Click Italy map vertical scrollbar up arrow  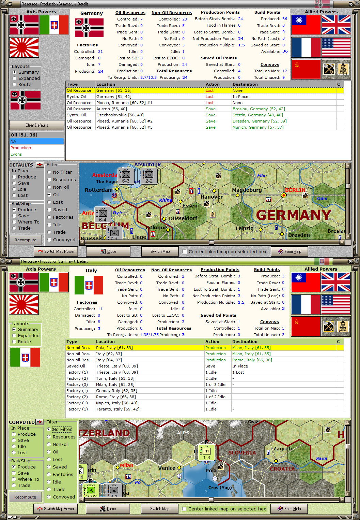pyautogui.click(x=348, y=422)
